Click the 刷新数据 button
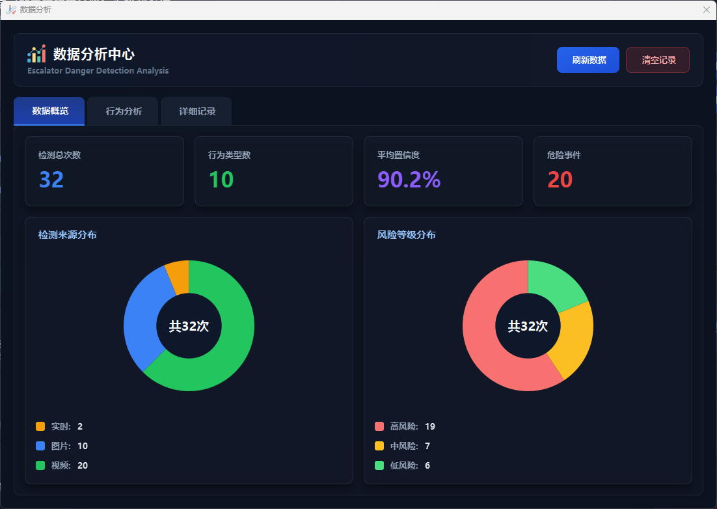The height and width of the screenshot is (509, 717). point(588,60)
